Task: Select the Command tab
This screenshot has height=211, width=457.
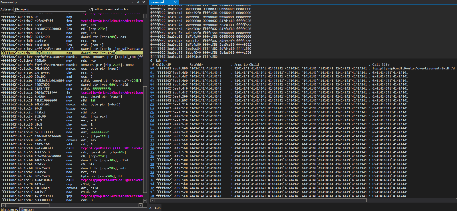Action: click(x=156, y=2)
